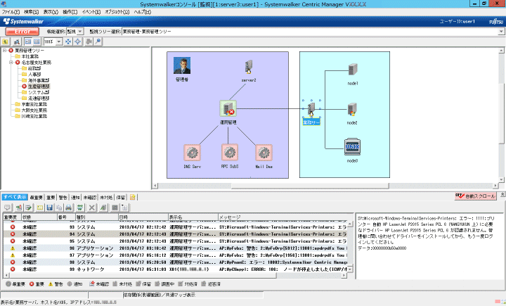This screenshot has height=306, width=506.
Task: Open the zoom percentage dropdown
Action: (58, 42)
